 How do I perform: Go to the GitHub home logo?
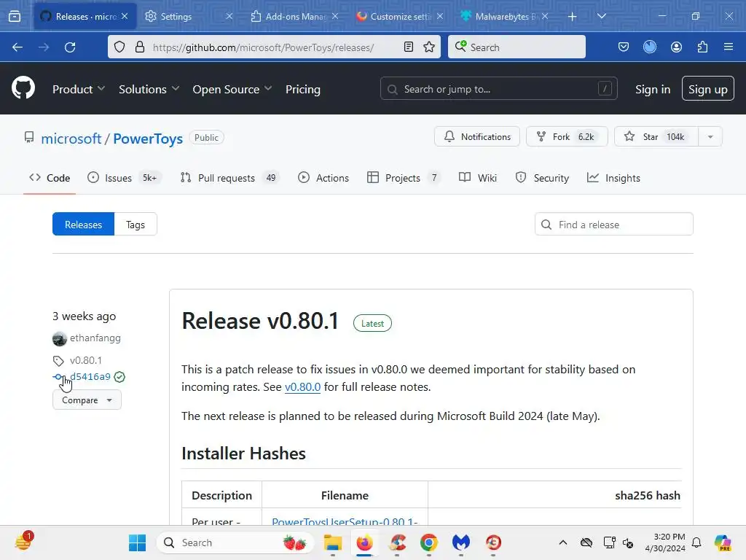(23, 88)
